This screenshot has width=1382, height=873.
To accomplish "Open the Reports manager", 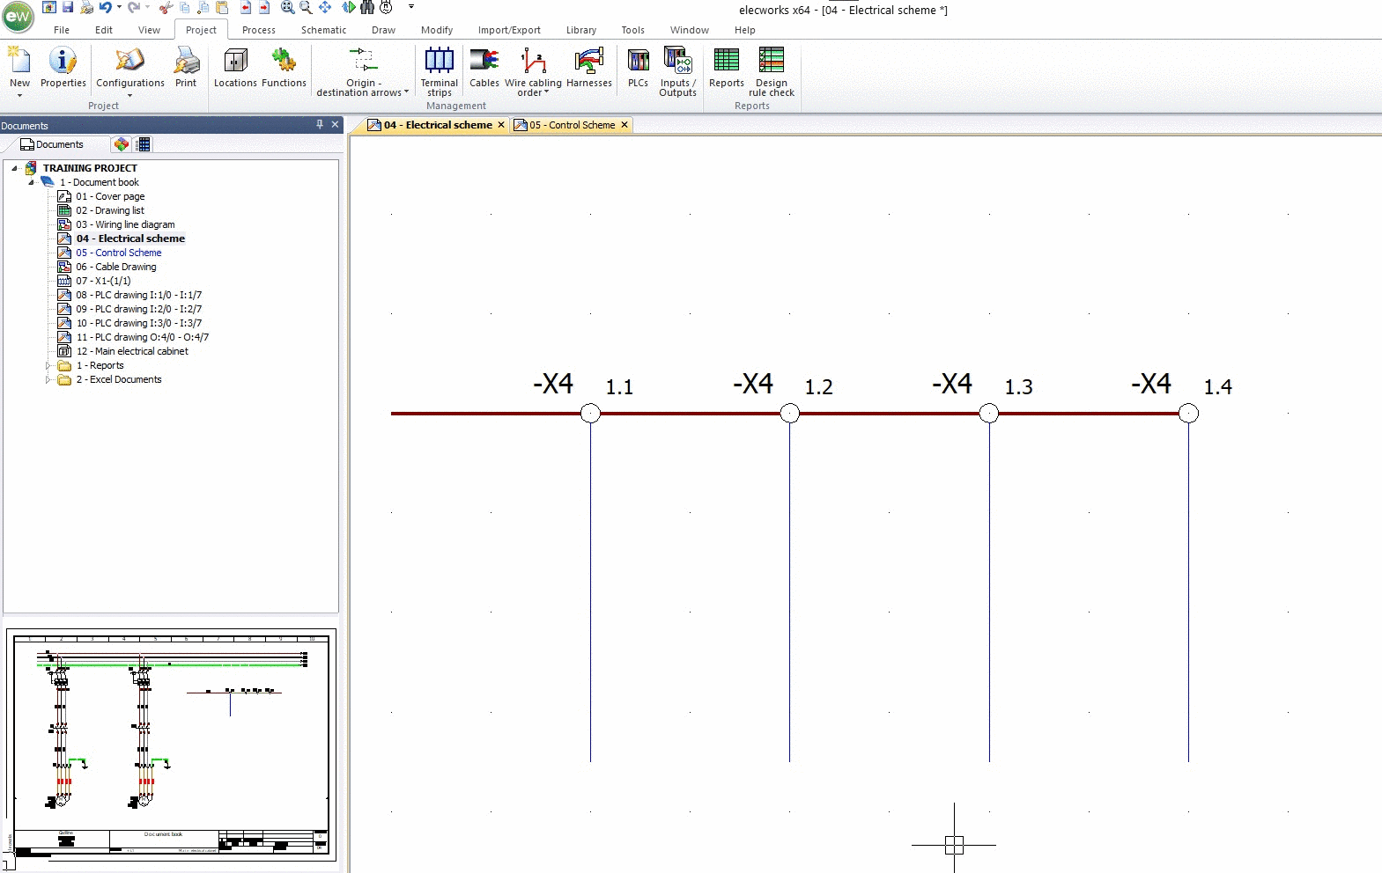I will pos(727,68).
